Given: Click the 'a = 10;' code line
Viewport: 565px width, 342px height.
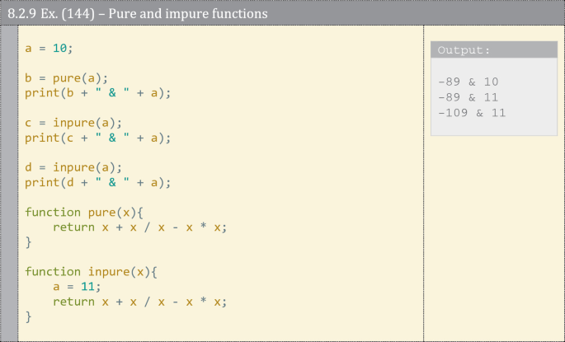Looking at the screenshot, I should point(49,49).
